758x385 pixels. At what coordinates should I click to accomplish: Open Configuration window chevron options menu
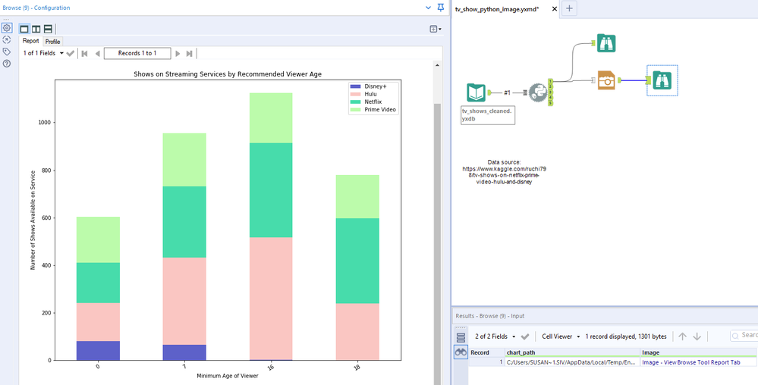click(428, 8)
